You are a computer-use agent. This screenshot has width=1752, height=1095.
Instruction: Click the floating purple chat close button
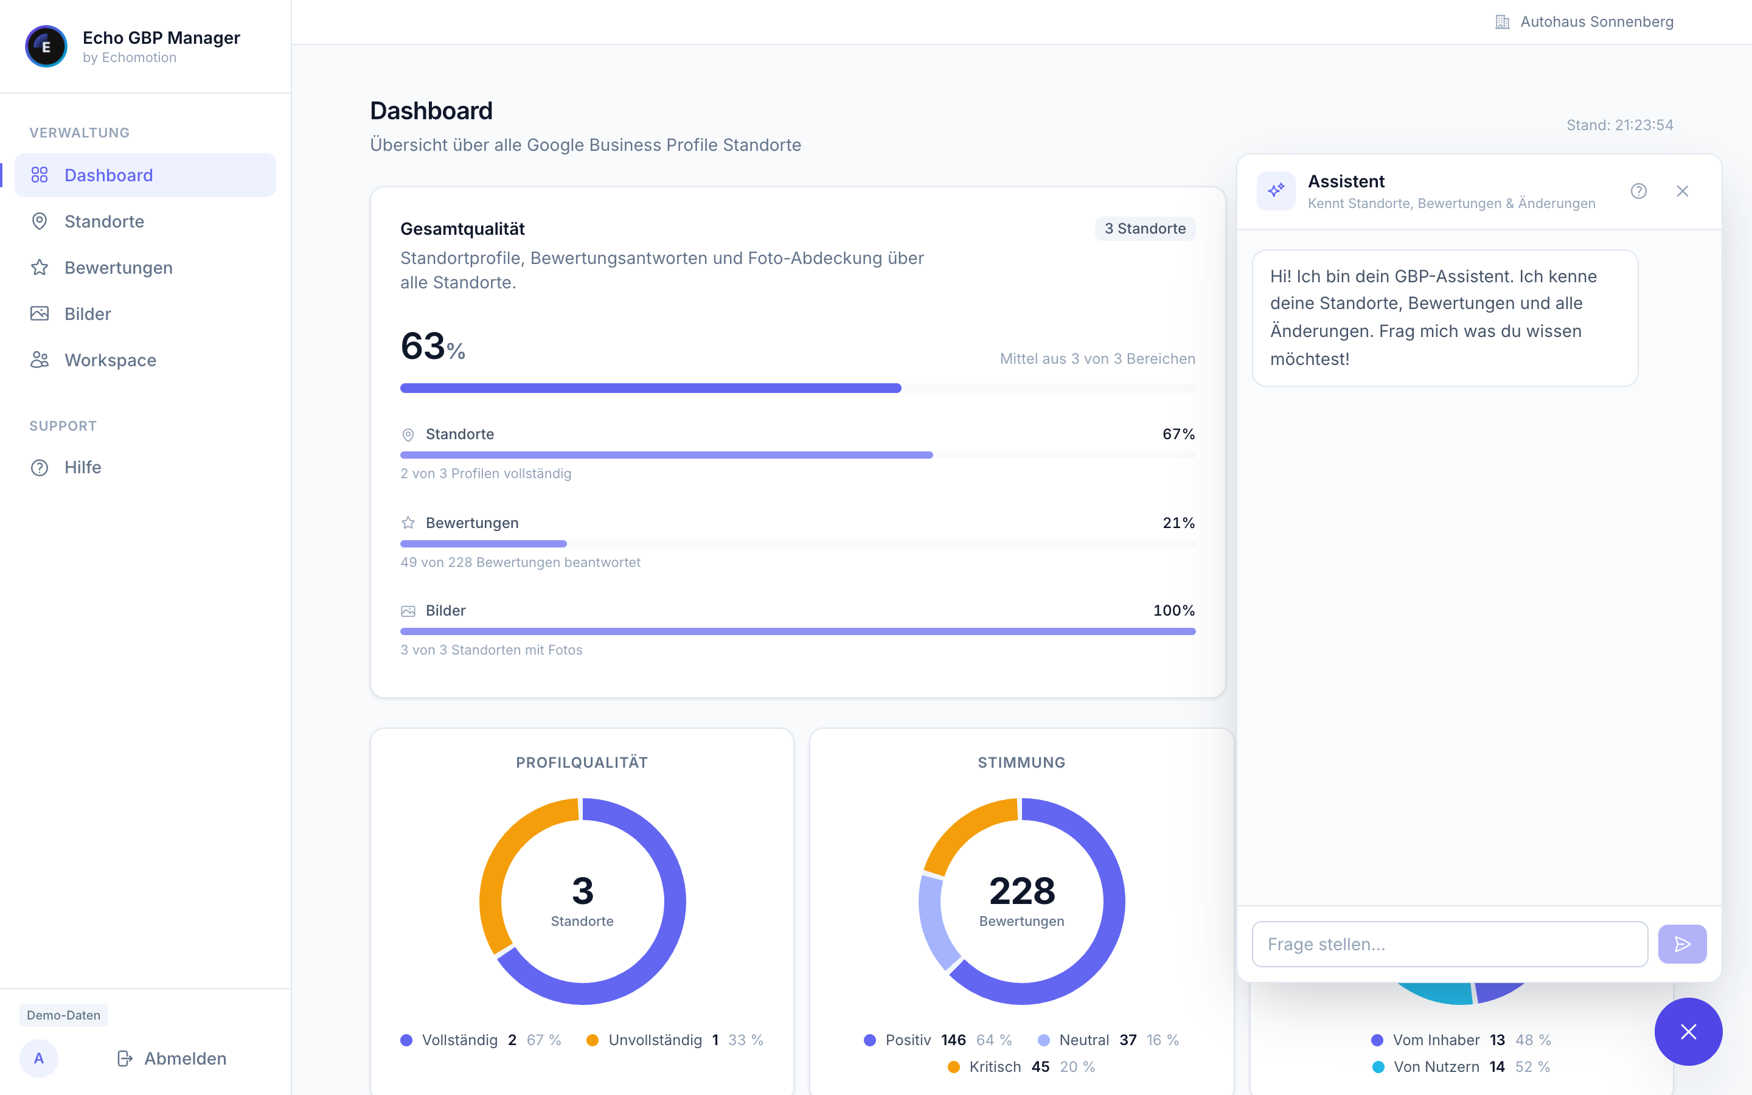pyautogui.click(x=1688, y=1032)
